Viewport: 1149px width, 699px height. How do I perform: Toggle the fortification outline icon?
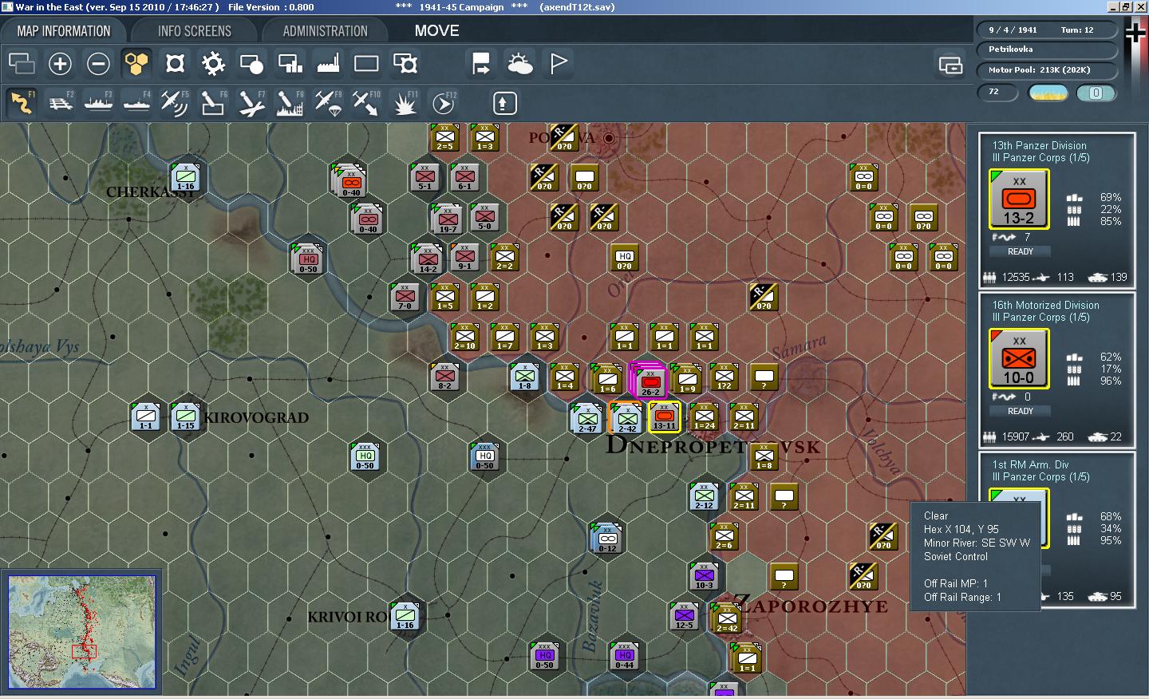175,63
